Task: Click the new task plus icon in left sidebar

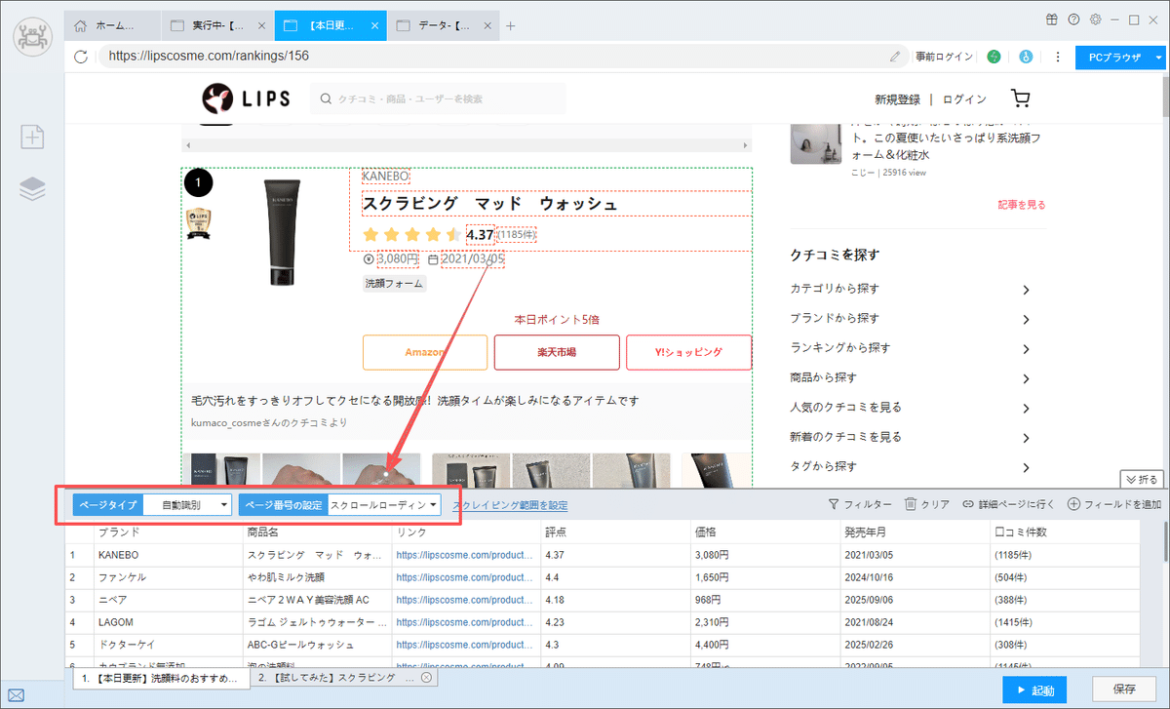Action: click(x=33, y=137)
